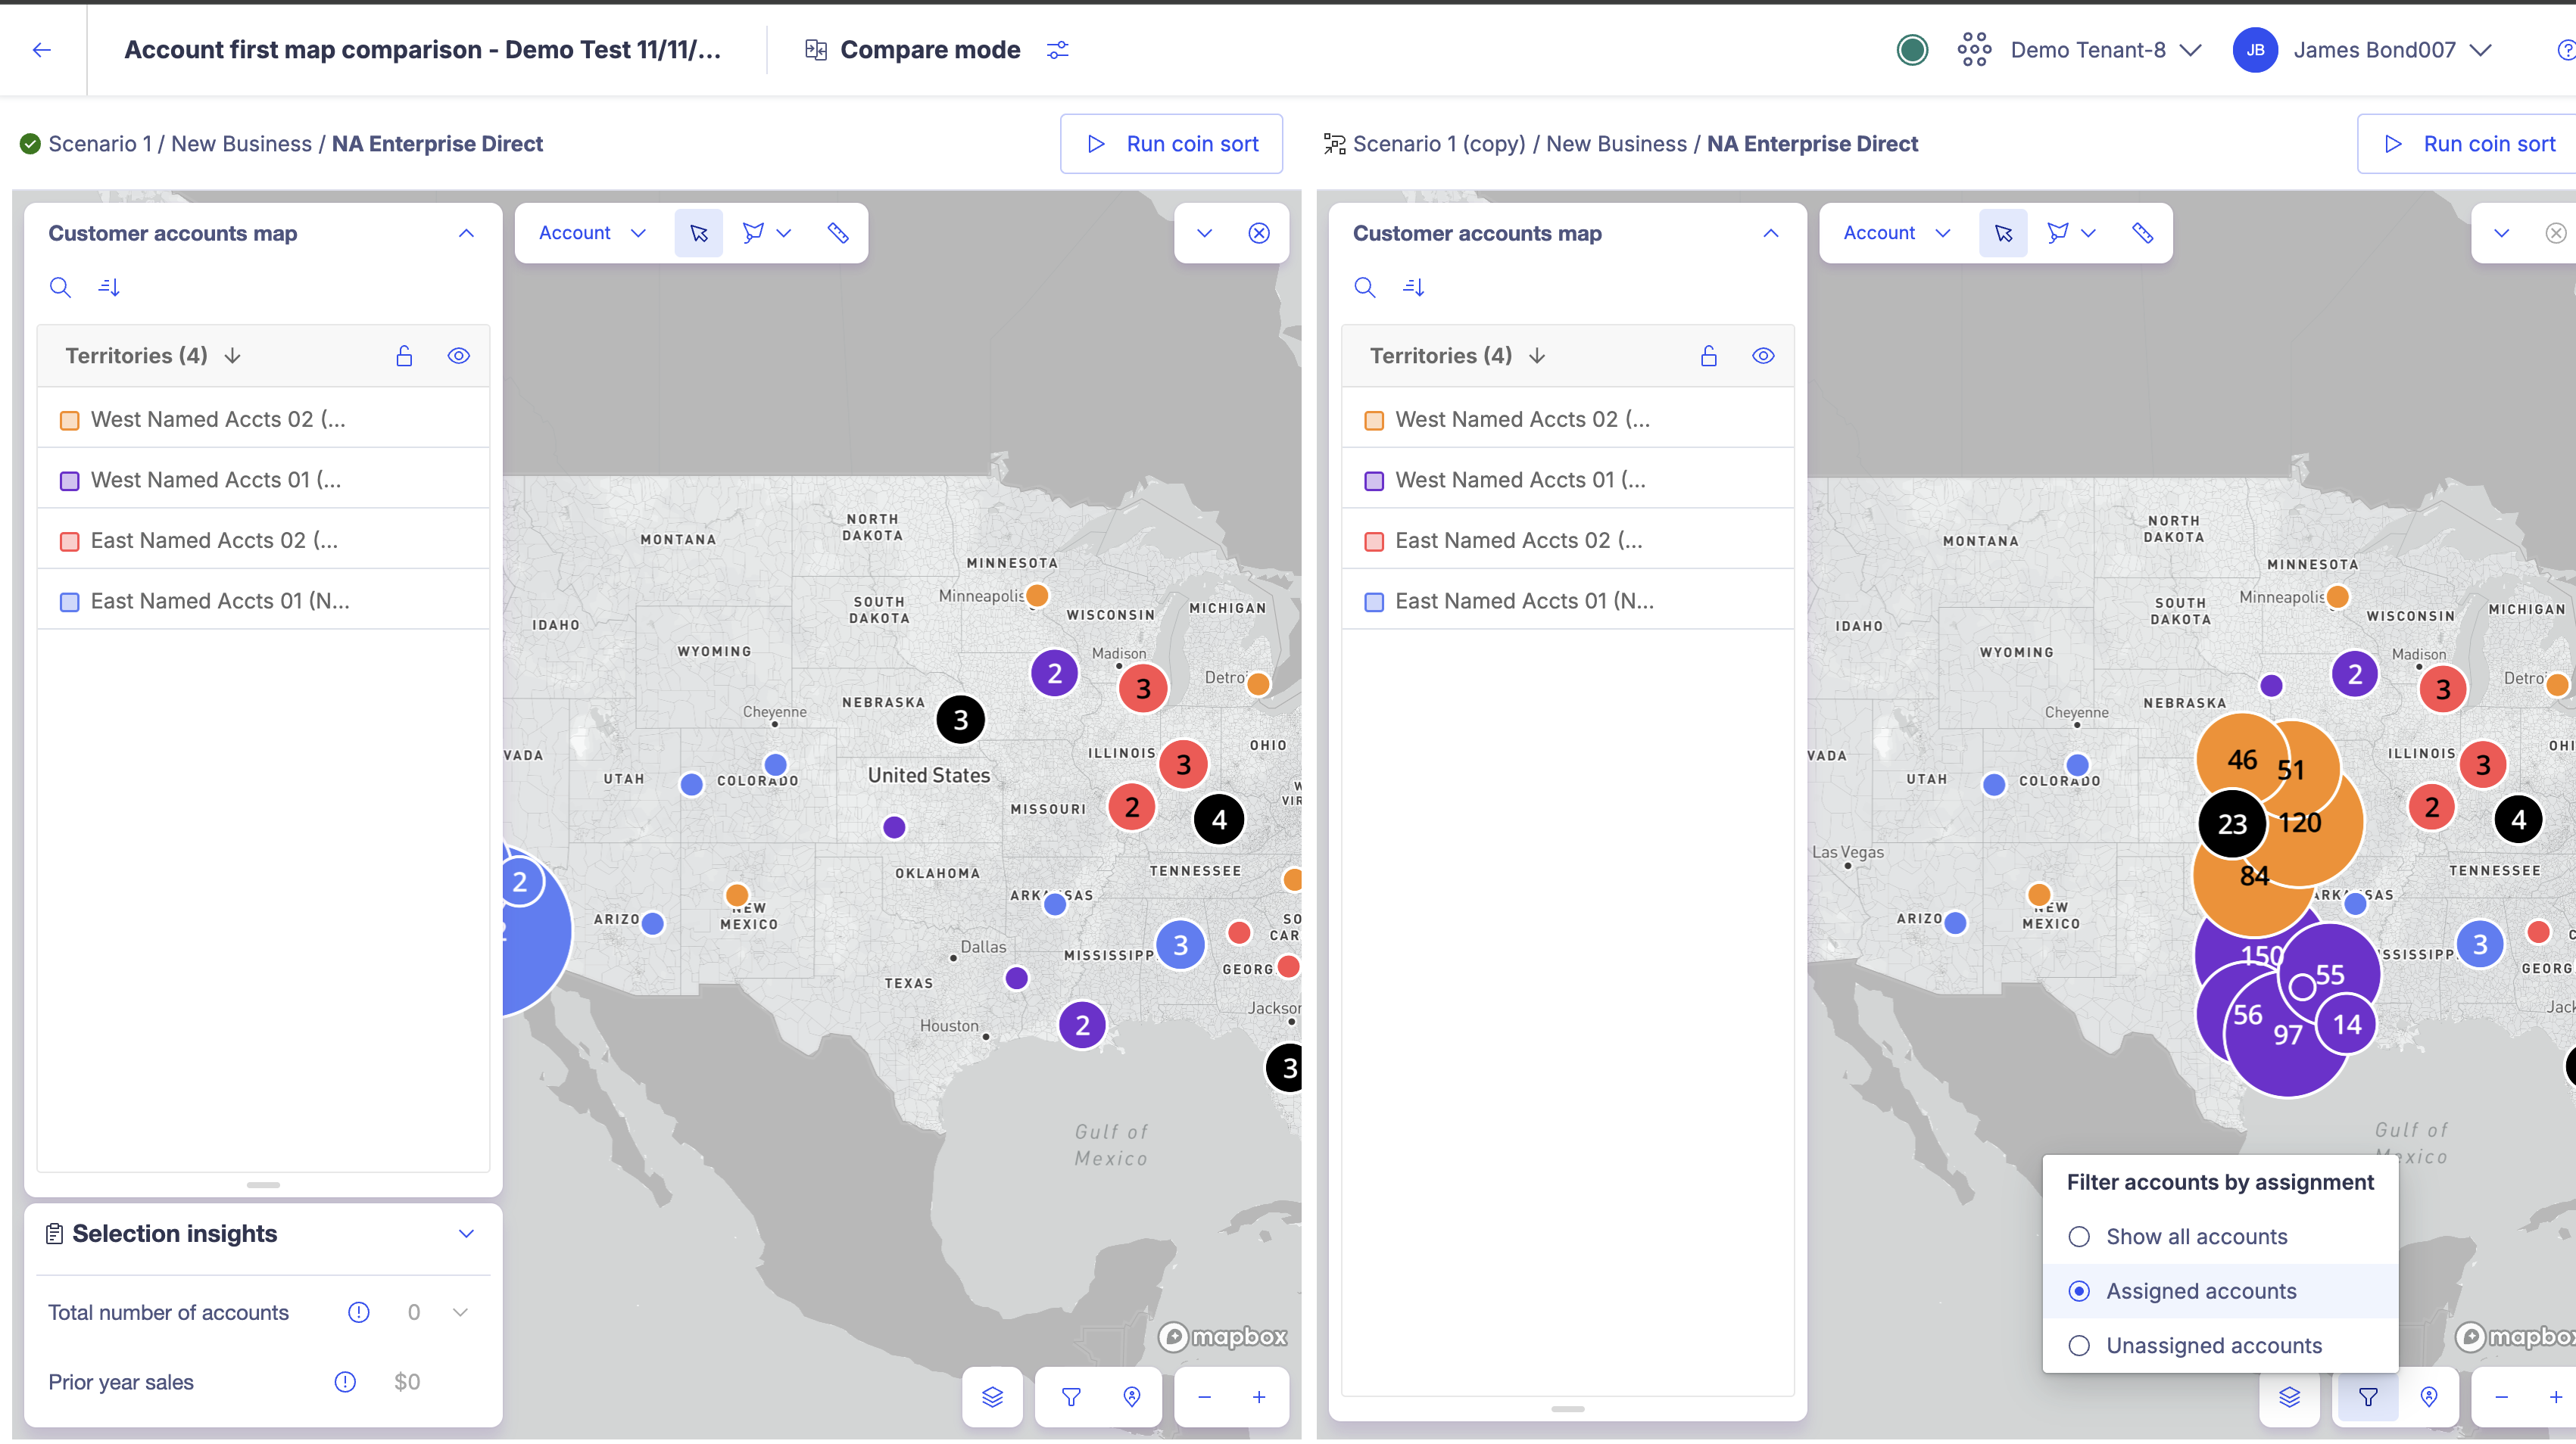Search accounts in right map panel

1364,288
